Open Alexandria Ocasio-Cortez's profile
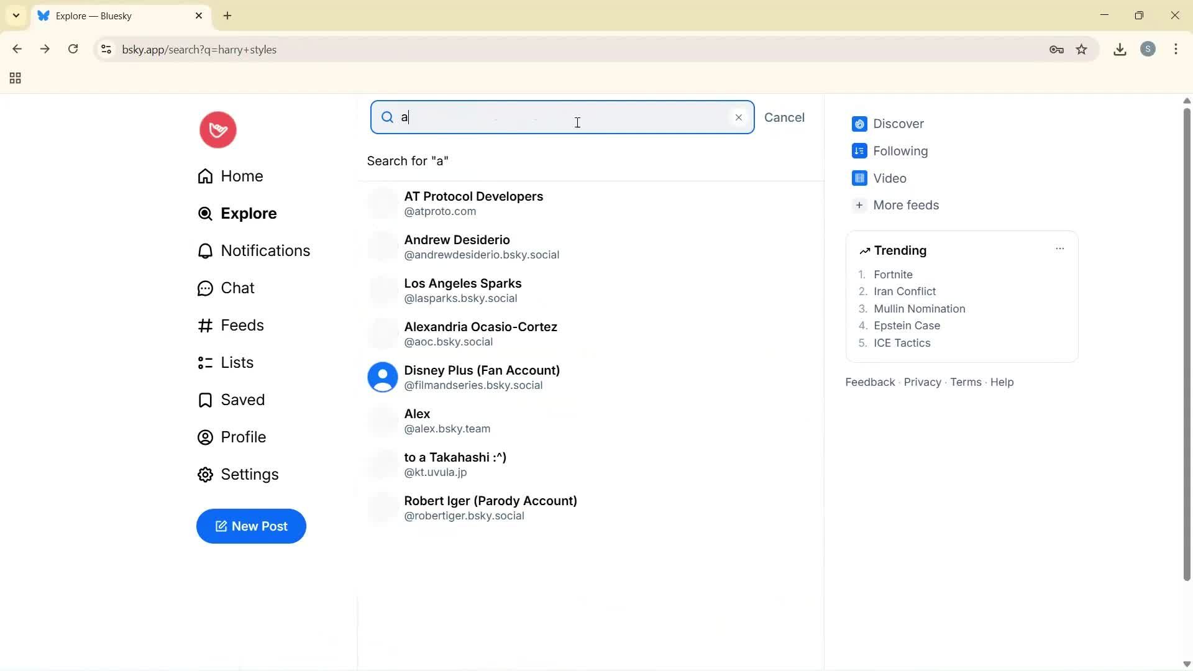 [x=480, y=333]
